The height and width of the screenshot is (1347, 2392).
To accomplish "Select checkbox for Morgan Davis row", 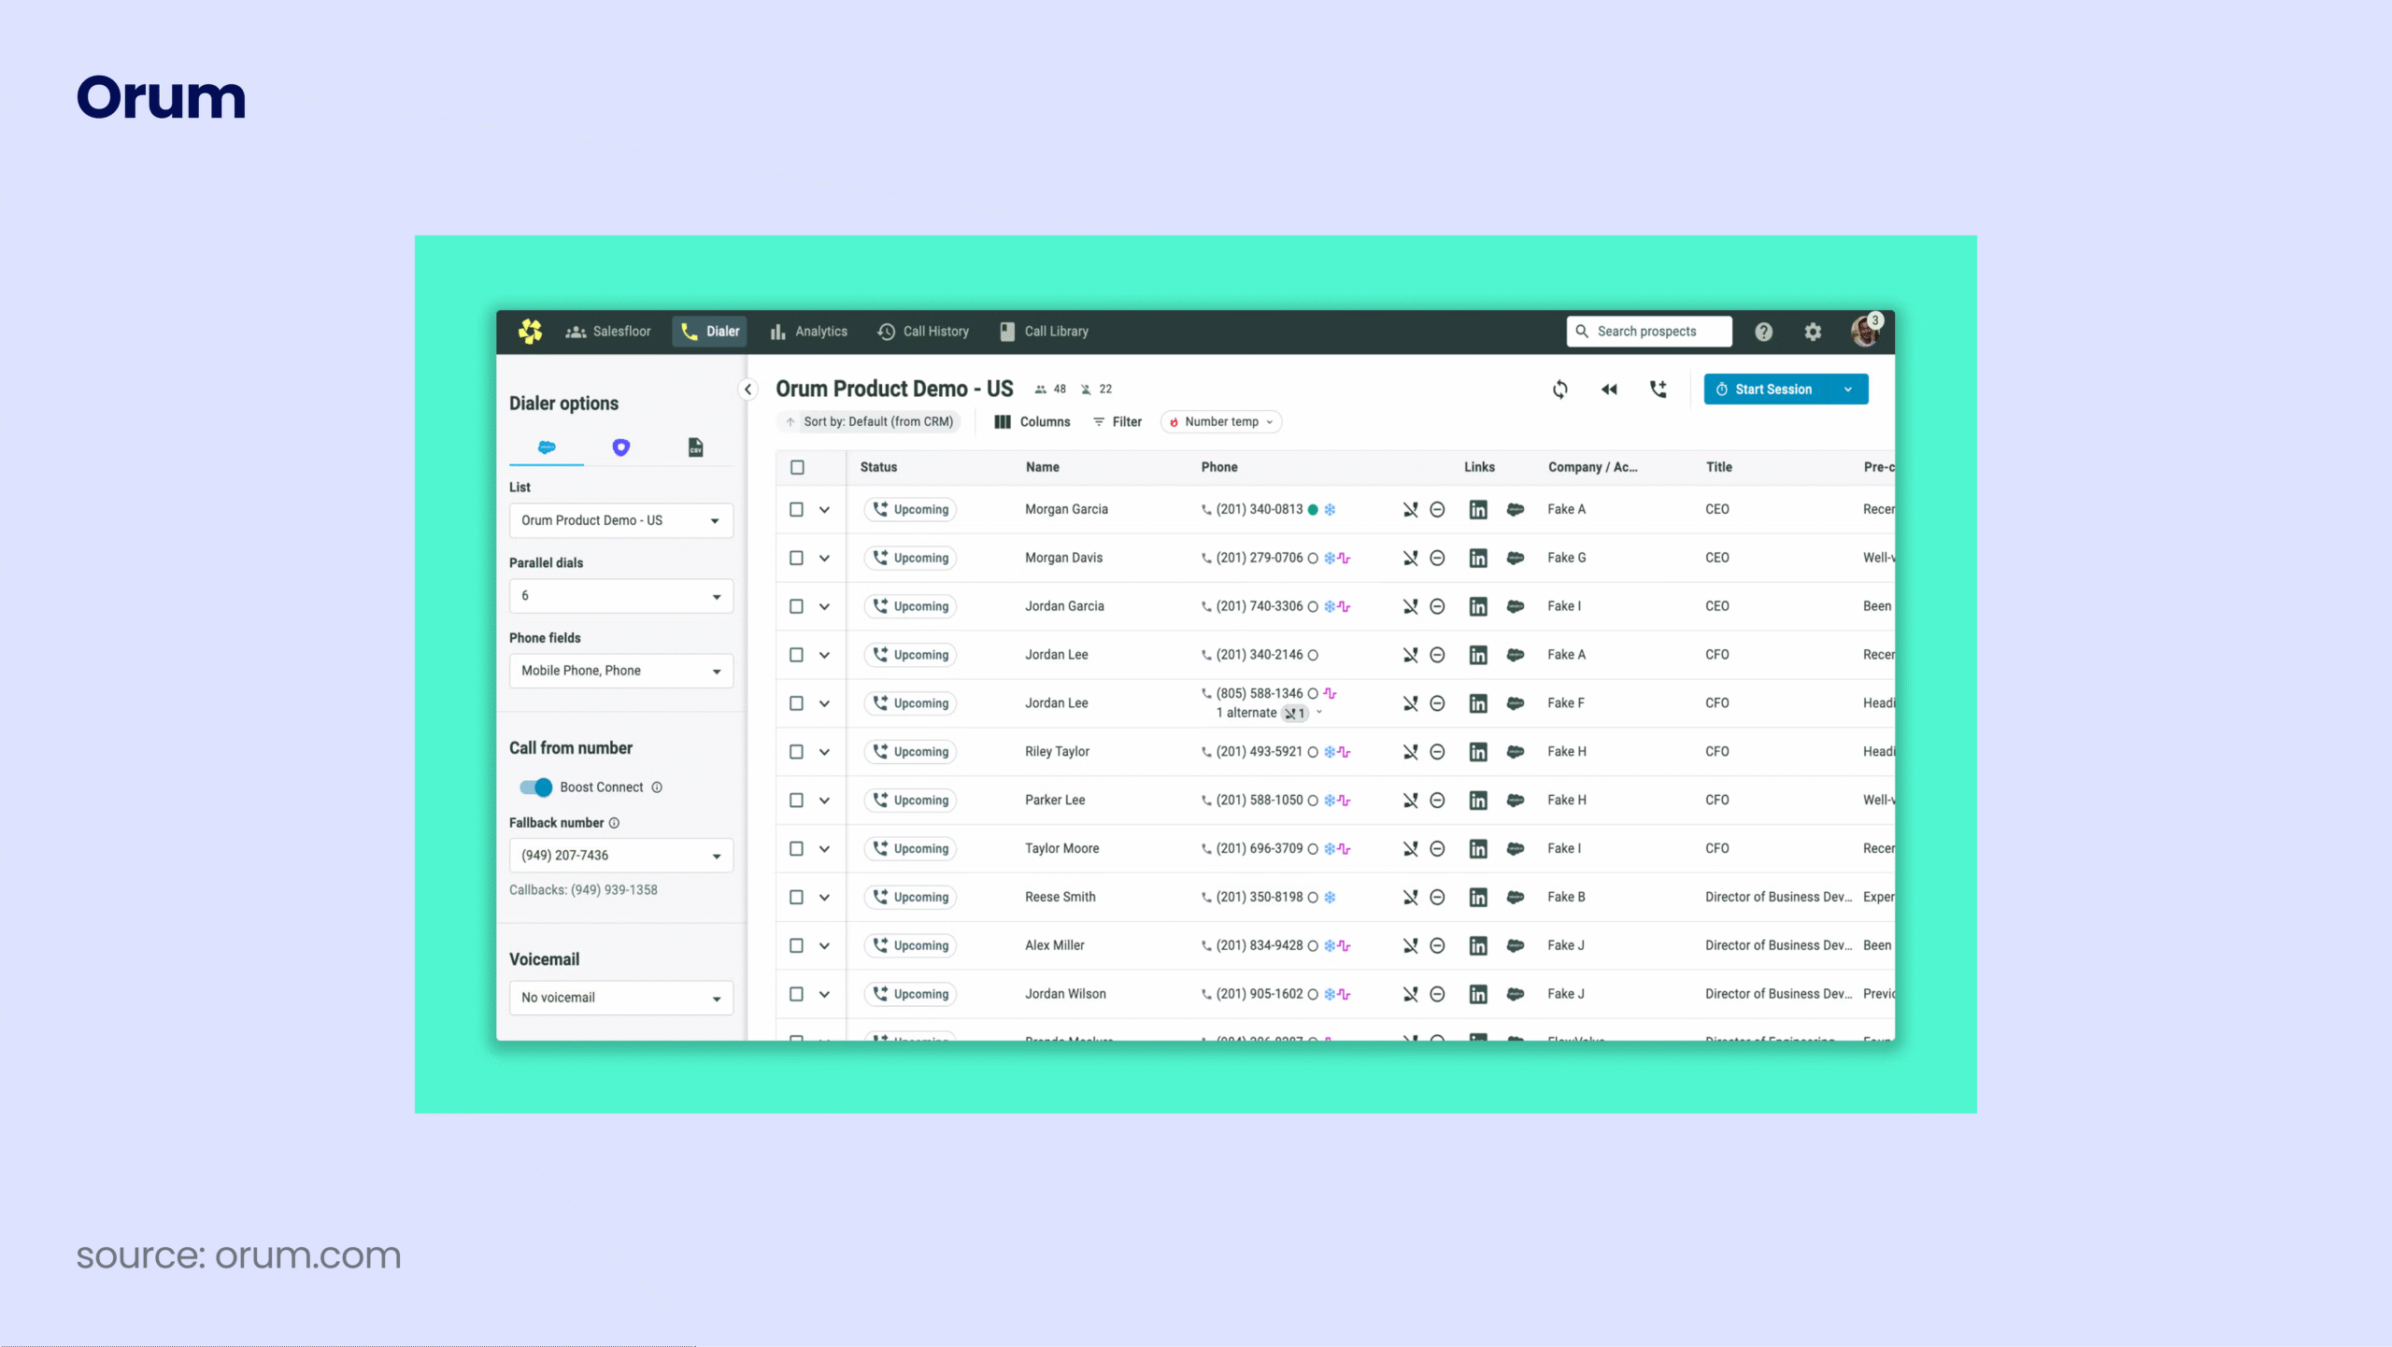I will [x=796, y=558].
